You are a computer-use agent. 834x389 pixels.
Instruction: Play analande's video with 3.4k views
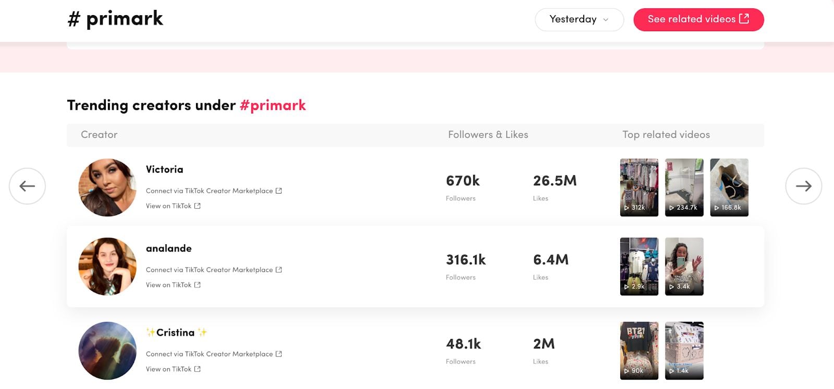point(684,267)
